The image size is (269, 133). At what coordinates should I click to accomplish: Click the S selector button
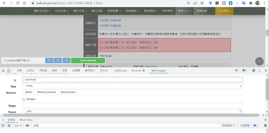coord(67,60)
